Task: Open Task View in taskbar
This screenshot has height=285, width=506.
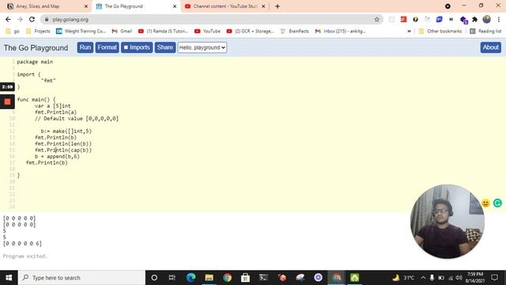Action: tap(172, 278)
